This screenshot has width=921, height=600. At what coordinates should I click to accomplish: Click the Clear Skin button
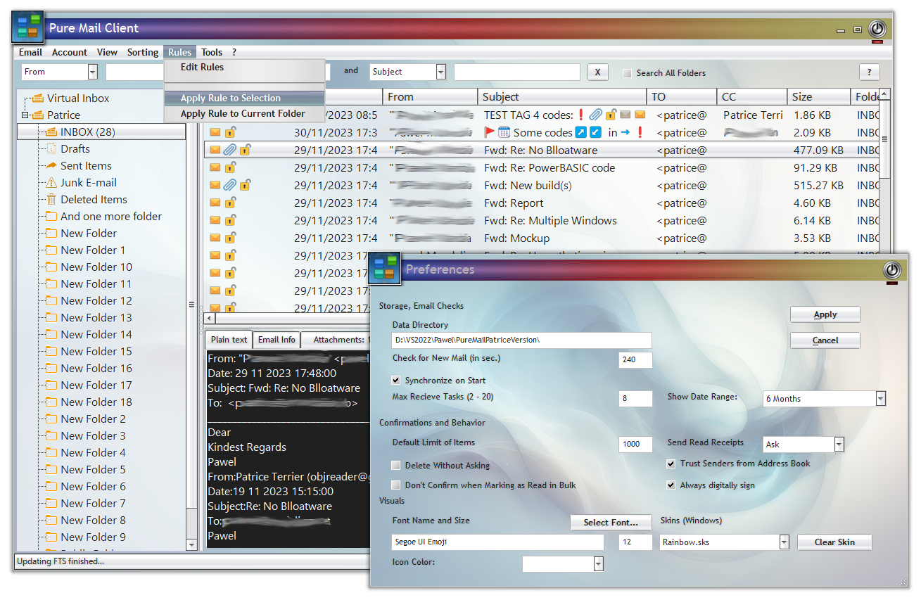pos(834,542)
